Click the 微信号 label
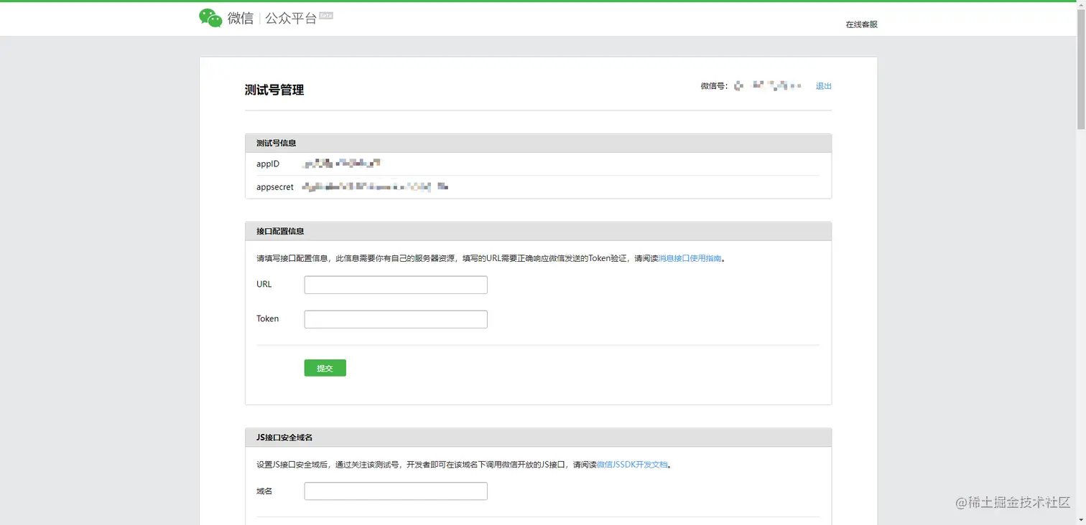This screenshot has width=1086, height=525. (x=714, y=86)
